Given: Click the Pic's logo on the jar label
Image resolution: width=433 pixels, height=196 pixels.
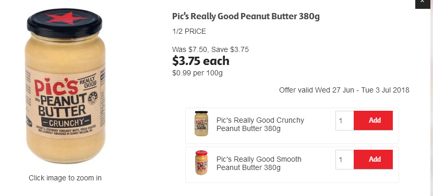Looking at the screenshot, I should tap(56, 87).
